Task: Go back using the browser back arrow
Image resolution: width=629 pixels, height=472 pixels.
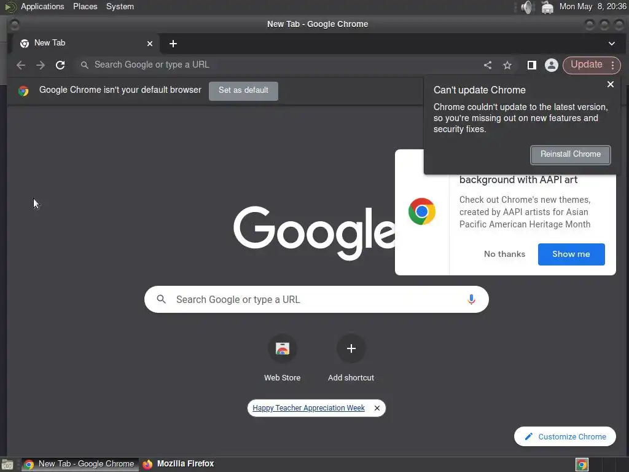Action: [21, 65]
